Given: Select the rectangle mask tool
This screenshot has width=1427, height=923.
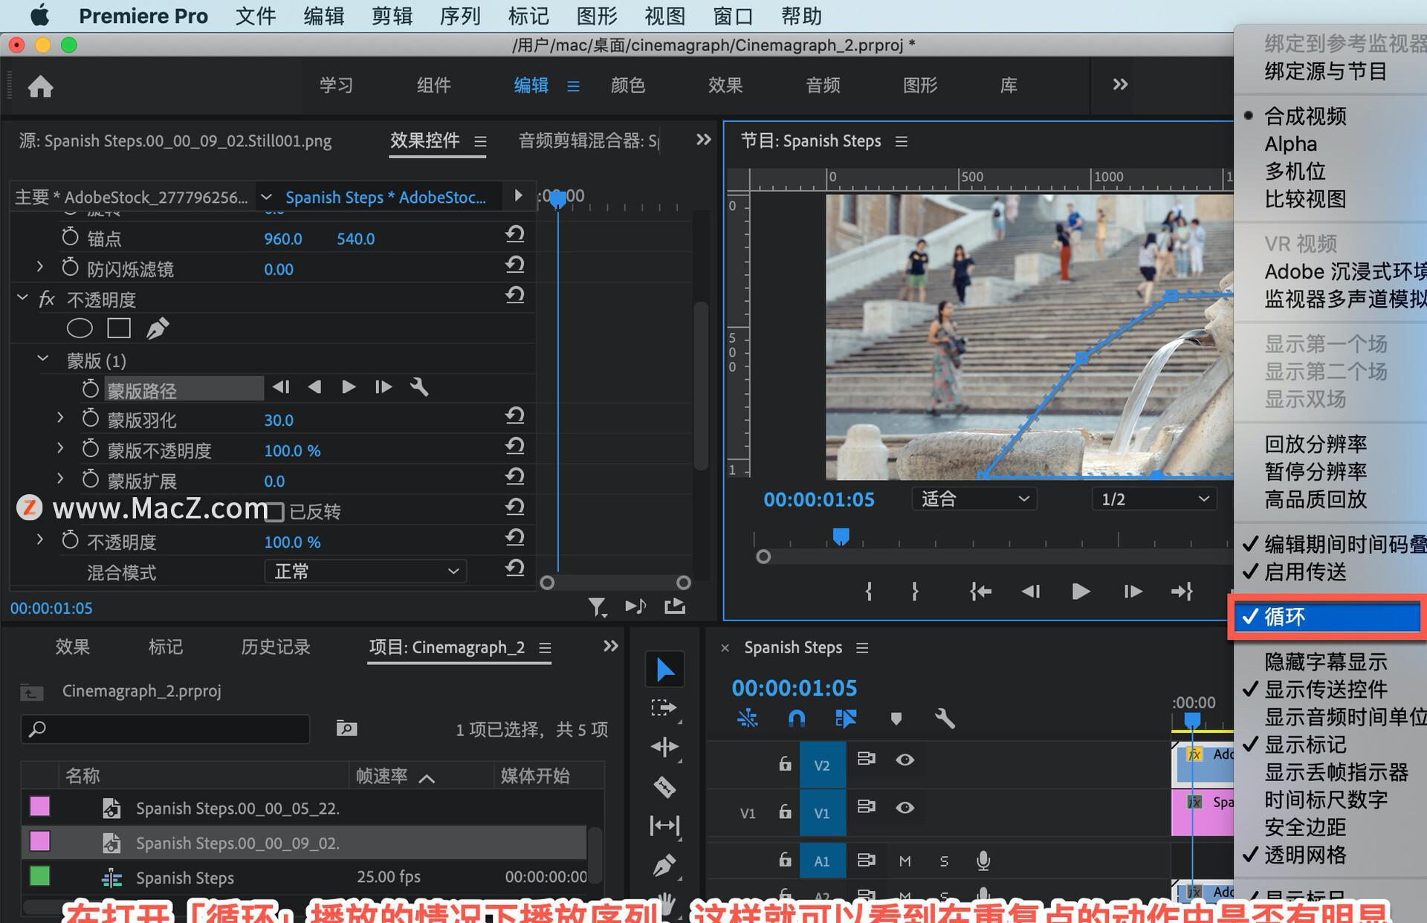Looking at the screenshot, I should pos(119,328).
